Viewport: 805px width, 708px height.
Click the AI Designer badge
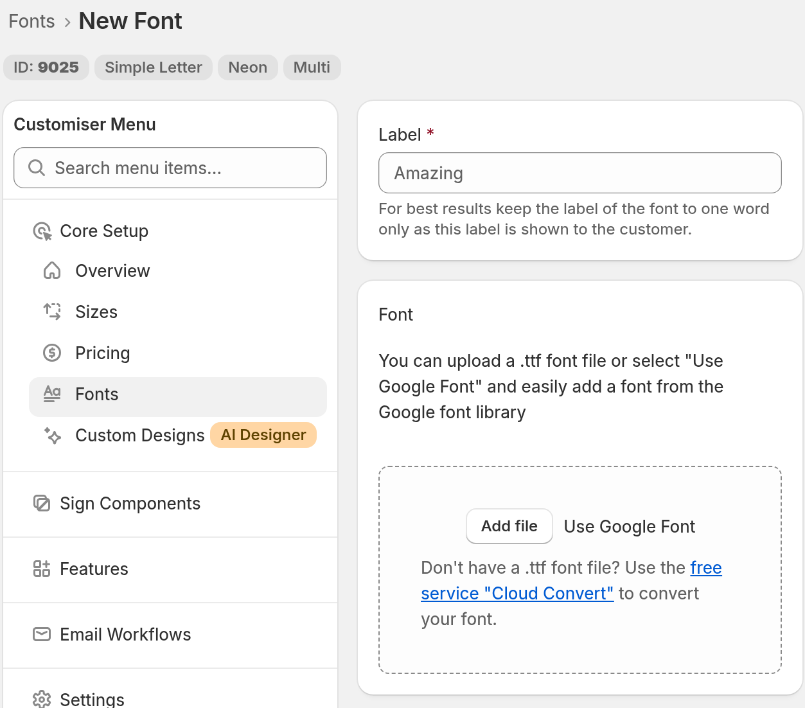click(263, 435)
